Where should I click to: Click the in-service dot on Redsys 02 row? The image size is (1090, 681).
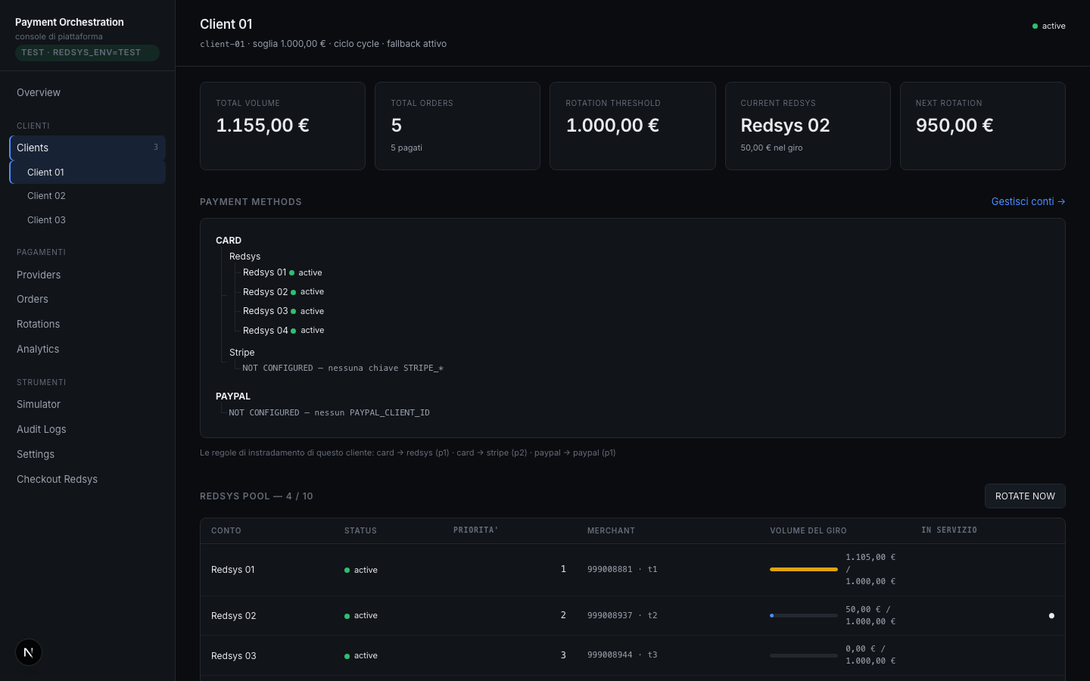[x=1051, y=616]
